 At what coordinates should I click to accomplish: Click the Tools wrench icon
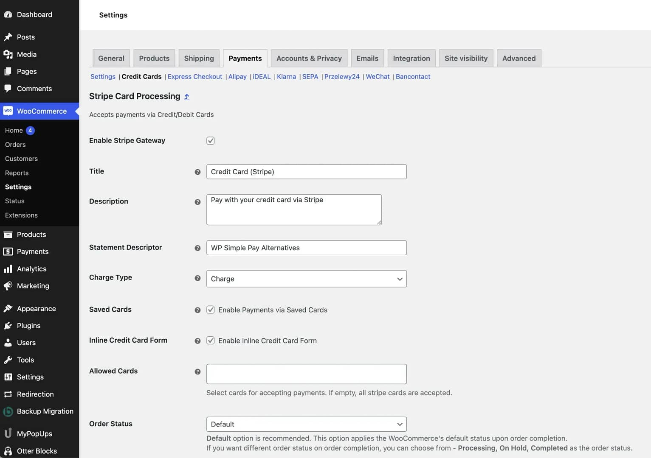pos(8,360)
